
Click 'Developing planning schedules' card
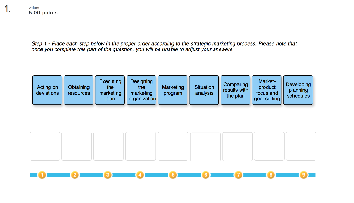[x=298, y=90]
